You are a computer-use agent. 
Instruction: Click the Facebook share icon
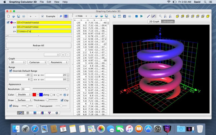124,16
